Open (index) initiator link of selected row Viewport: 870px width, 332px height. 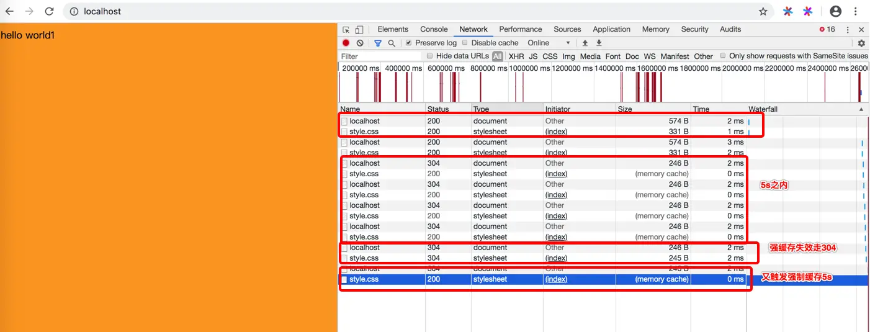[556, 279]
